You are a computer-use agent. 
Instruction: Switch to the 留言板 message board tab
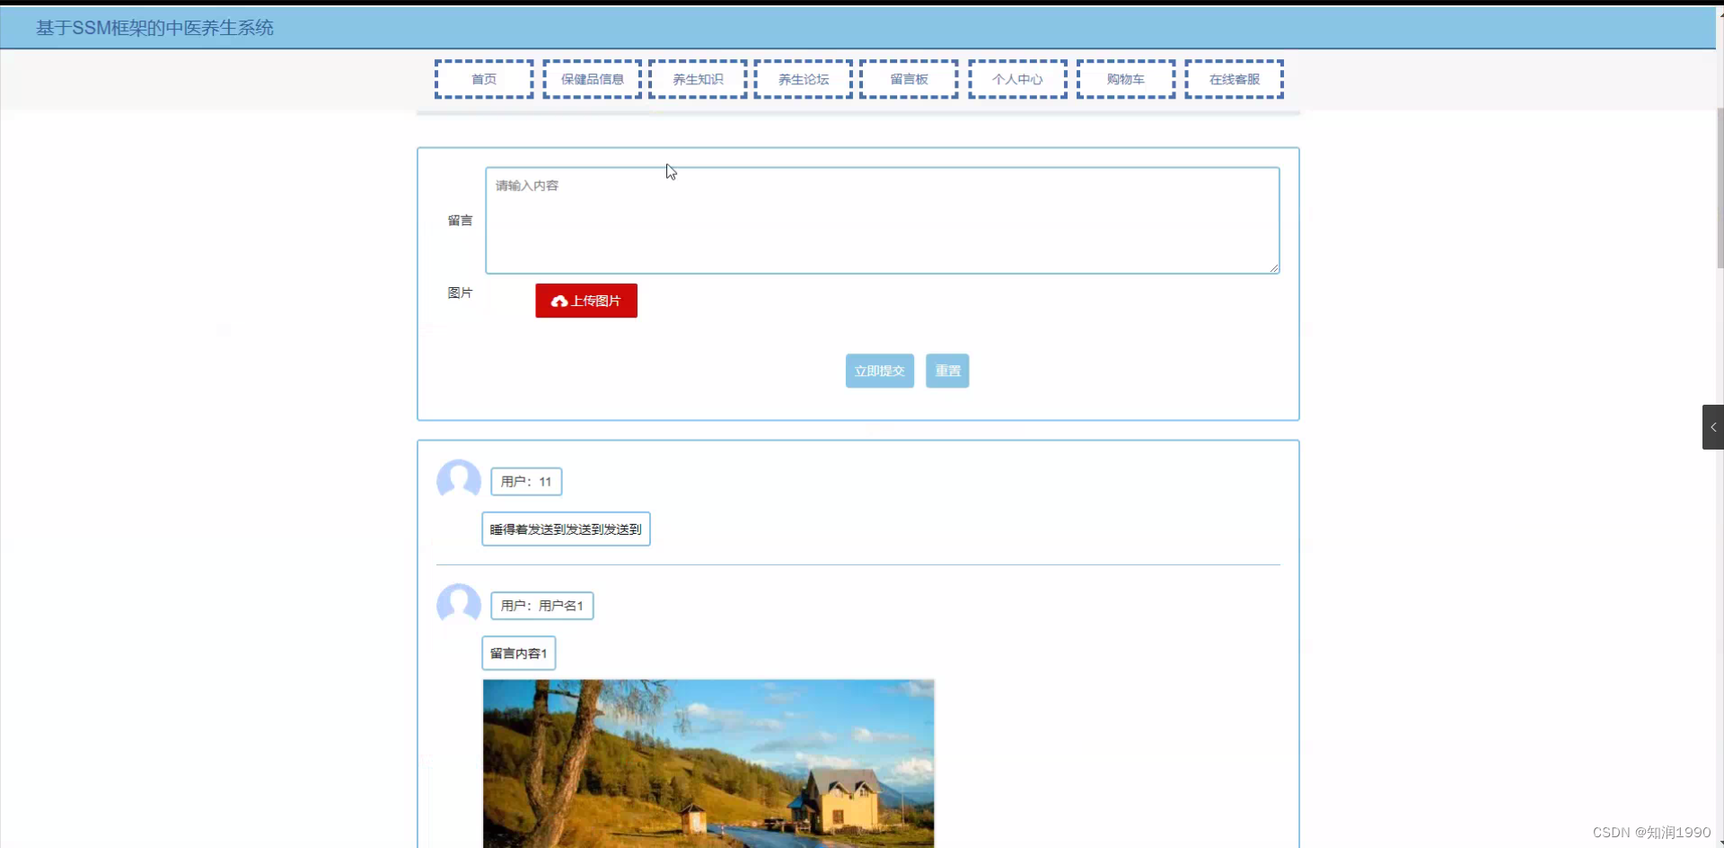[x=909, y=79]
